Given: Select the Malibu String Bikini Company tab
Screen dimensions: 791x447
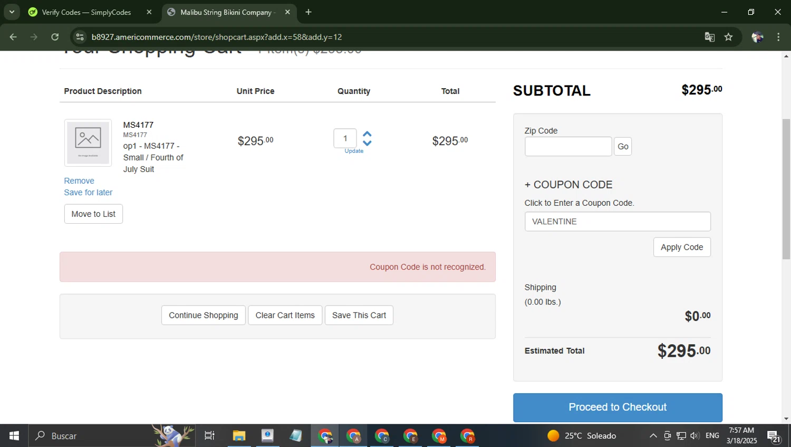Looking at the screenshot, I should pyautogui.click(x=227, y=12).
